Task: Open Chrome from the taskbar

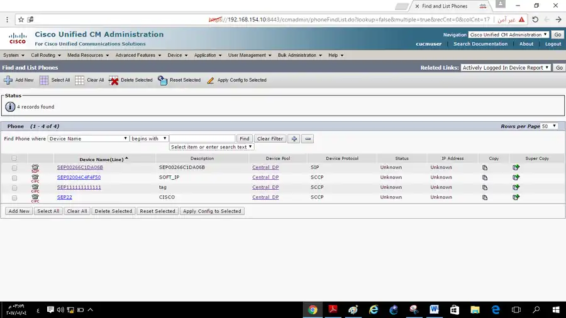Action: 313,310
